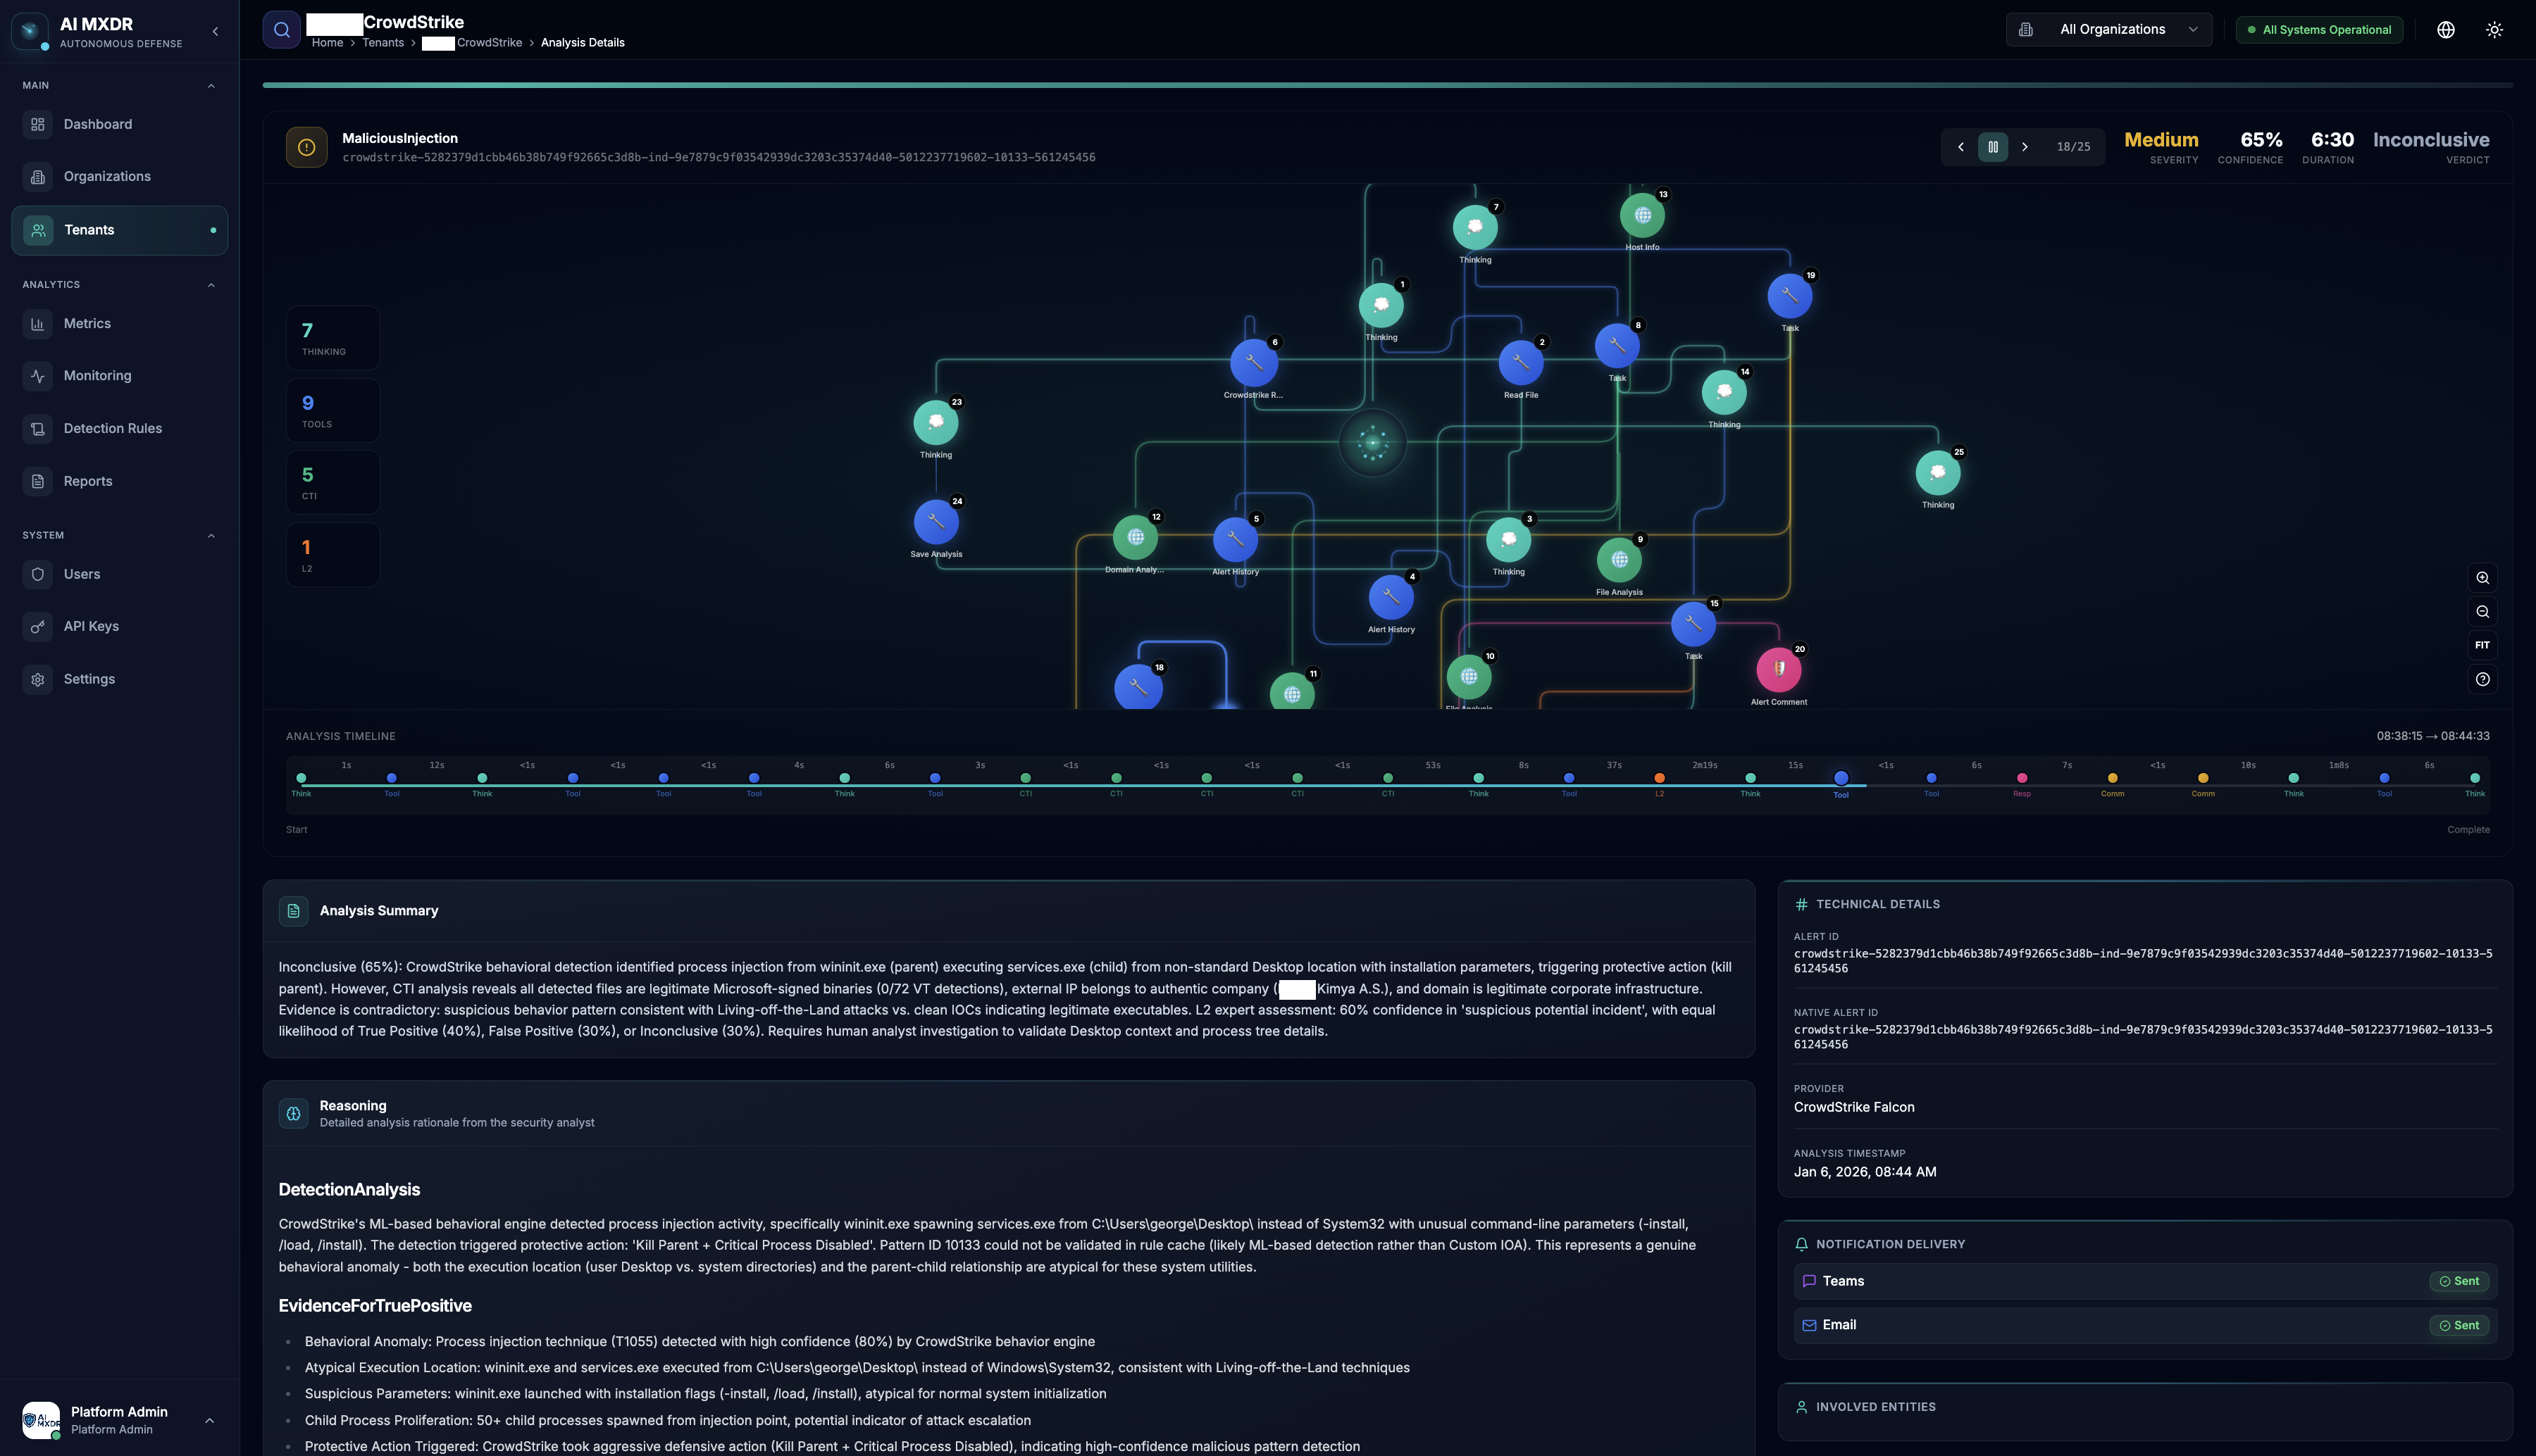The height and width of the screenshot is (1456, 2536).
Task: Click the search icon in top bar
Action: 281,30
